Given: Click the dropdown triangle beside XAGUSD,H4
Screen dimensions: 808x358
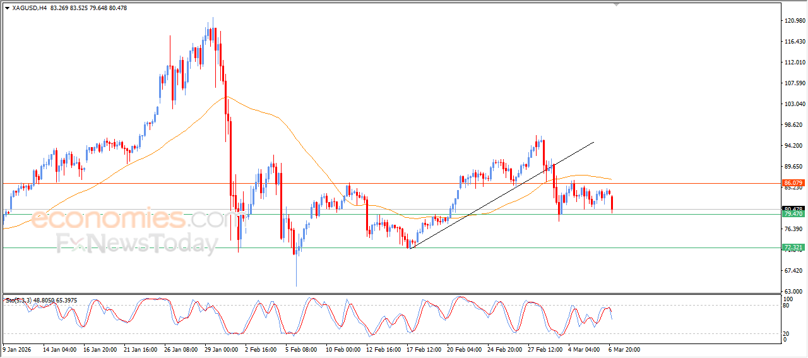Looking at the screenshot, I should coord(7,8).
